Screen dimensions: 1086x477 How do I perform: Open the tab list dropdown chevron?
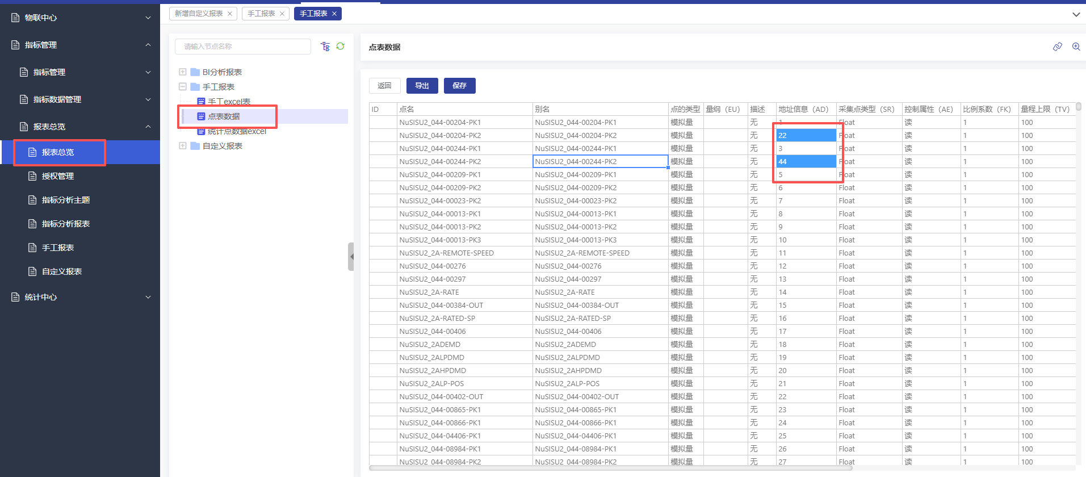click(x=1076, y=15)
